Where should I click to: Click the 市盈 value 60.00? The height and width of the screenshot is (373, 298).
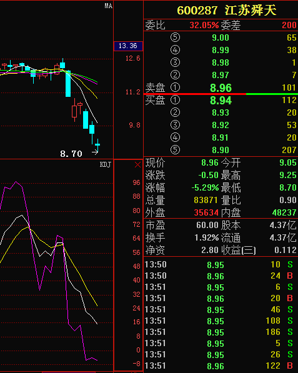(x=207, y=225)
